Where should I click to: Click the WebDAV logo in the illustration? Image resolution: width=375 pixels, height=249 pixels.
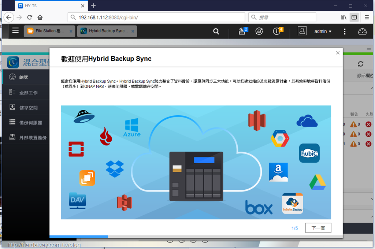pos(78,200)
